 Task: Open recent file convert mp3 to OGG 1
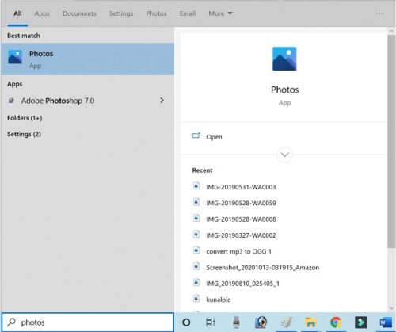(x=238, y=251)
